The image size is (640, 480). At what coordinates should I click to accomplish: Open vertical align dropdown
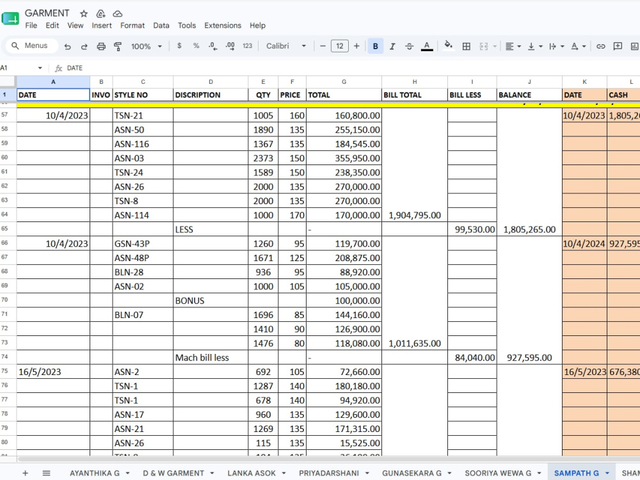(x=534, y=47)
